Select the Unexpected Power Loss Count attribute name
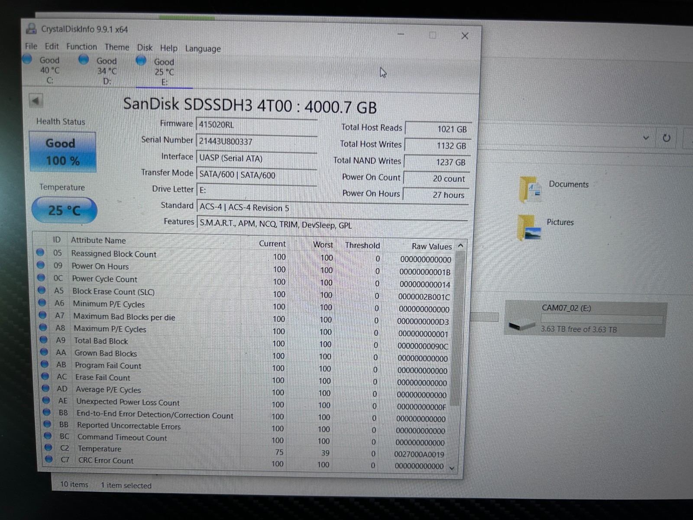This screenshot has height=520, width=693. (128, 402)
